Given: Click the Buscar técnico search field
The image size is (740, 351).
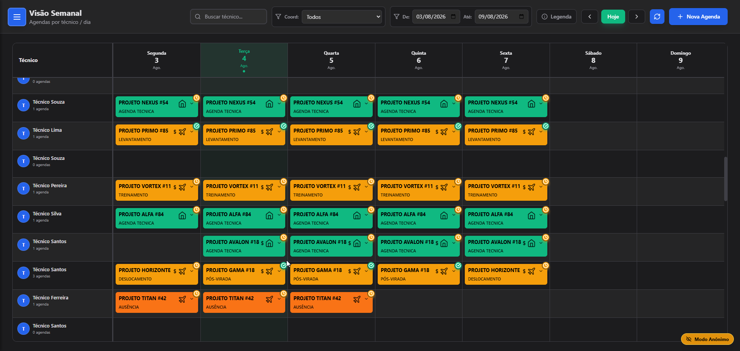Looking at the screenshot, I should point(229,17).
